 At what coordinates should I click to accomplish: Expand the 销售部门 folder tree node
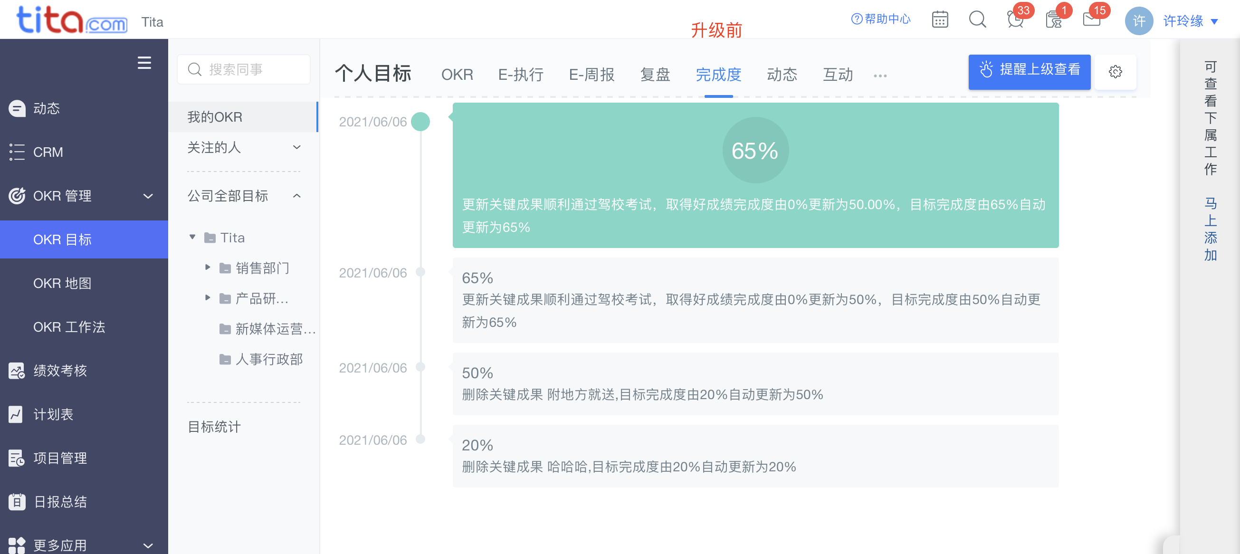pyautogui.click(x=208, y=267)
